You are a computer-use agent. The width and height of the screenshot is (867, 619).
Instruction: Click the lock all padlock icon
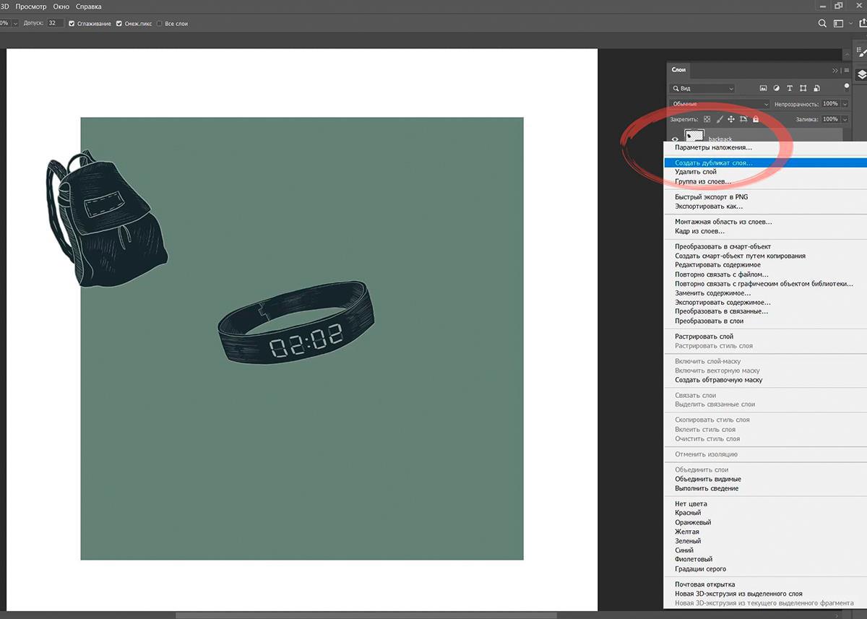click(x=756, y=119)
